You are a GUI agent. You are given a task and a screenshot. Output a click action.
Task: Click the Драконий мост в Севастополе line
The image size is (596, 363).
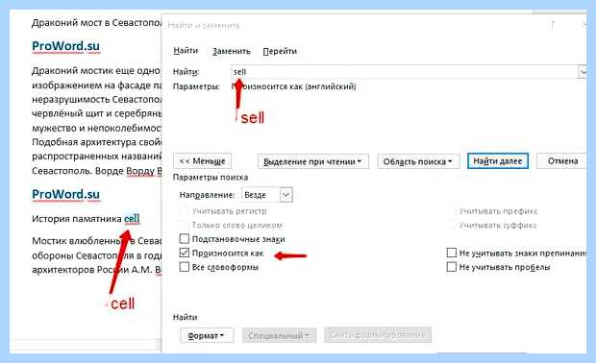(x=96, y=23)
